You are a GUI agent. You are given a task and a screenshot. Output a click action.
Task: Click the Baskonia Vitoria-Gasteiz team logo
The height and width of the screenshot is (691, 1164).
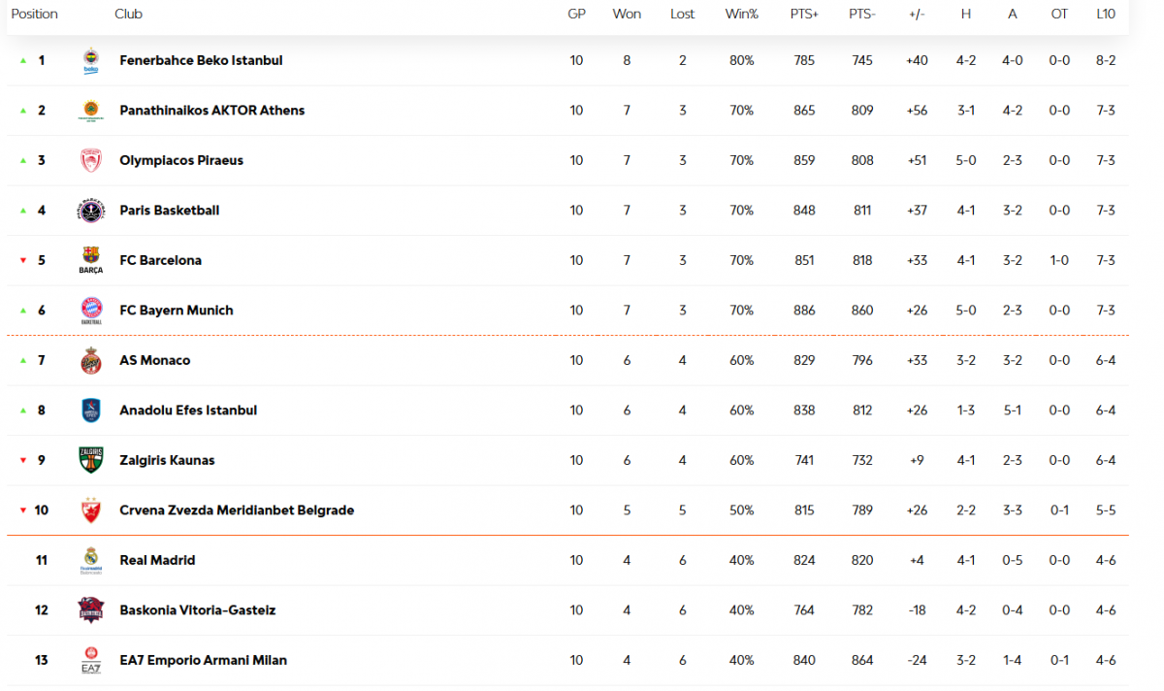90,610
